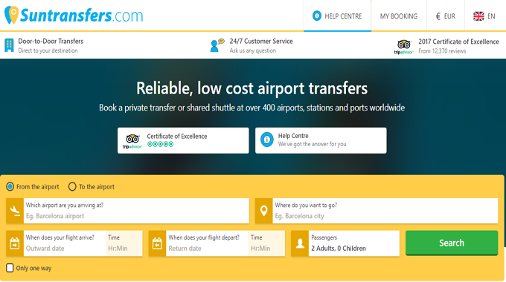This screenshot has height=282, width=506.
Task: Open the MY BOOKING menu item
Action: (x=399, y=16)
